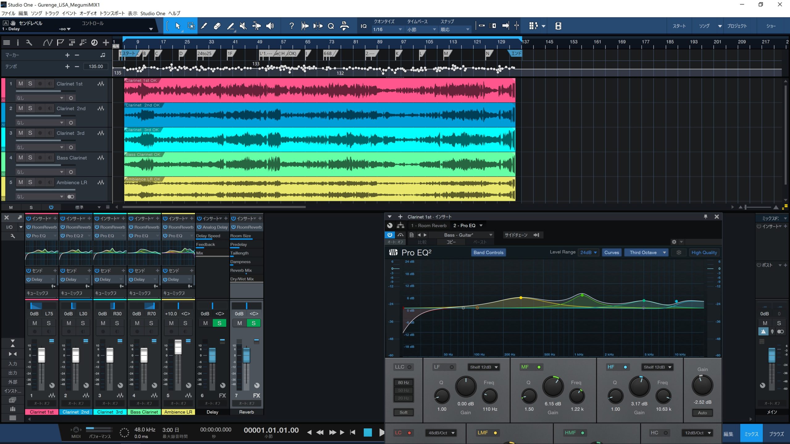Click the Soft button in LLC section

tap(403, 412)
